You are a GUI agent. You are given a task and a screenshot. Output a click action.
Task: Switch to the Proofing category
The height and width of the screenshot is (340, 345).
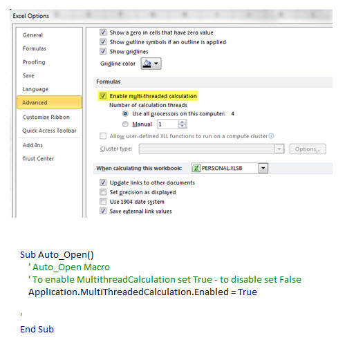pyautogui.click(x=34, y=62)
